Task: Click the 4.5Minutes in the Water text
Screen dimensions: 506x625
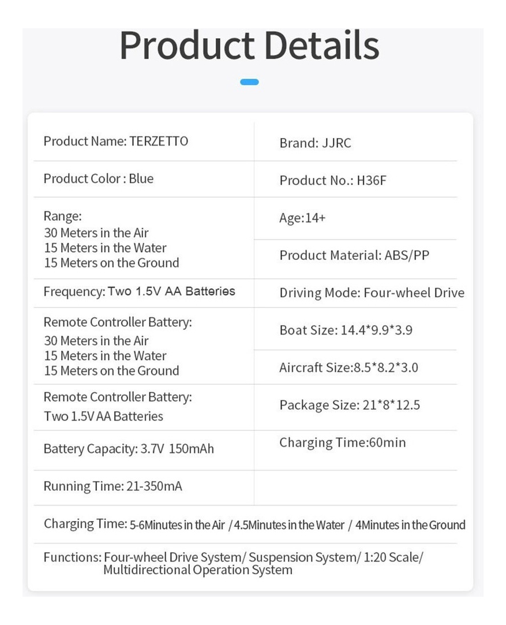Action: [289, 525]
